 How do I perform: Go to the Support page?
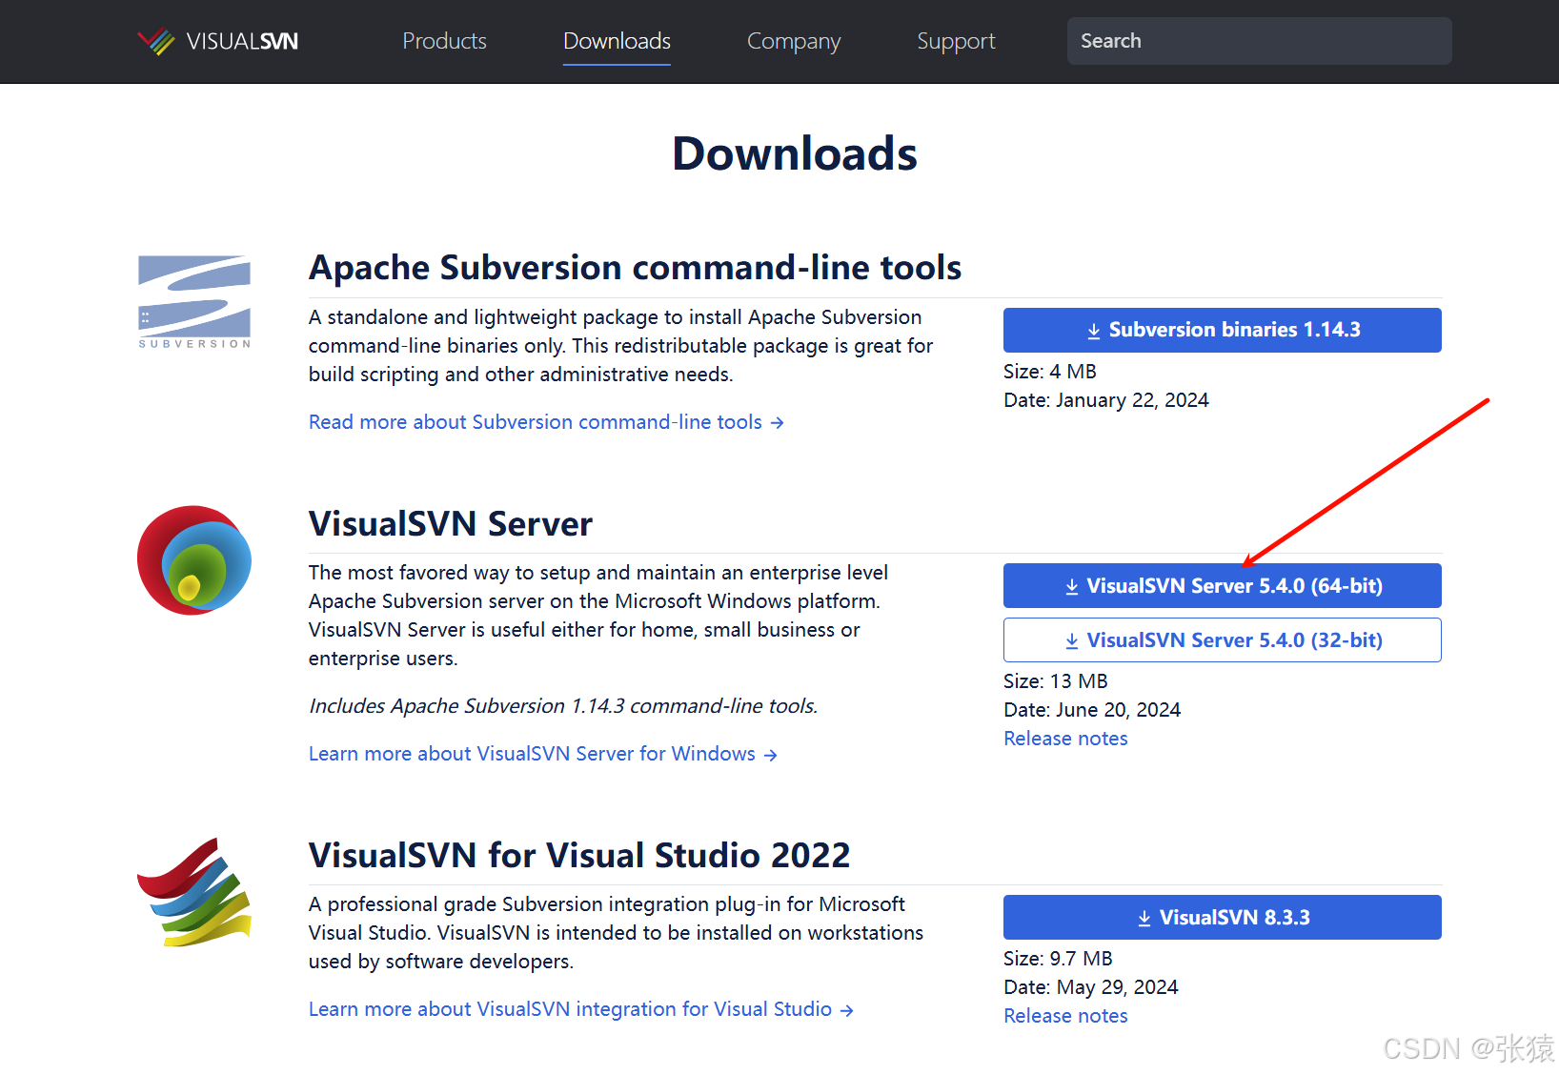[956, 41]
